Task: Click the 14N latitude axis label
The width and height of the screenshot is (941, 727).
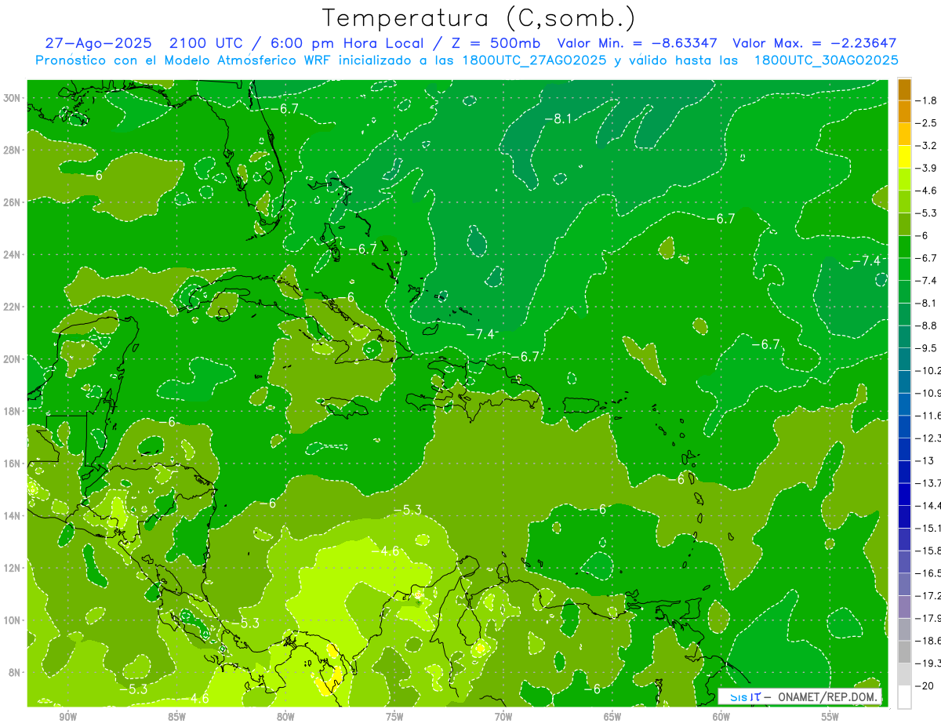Action: click(13, 515)
